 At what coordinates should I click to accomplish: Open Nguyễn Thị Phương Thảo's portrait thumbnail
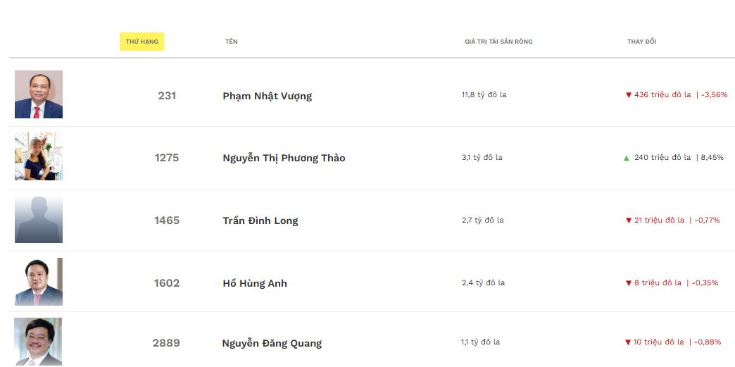[x=39, y=156]
